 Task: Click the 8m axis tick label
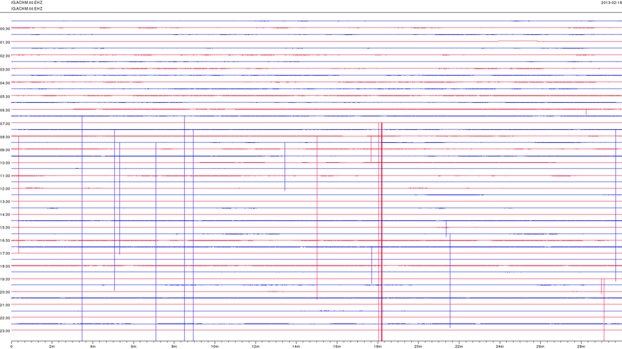[174, 346]
